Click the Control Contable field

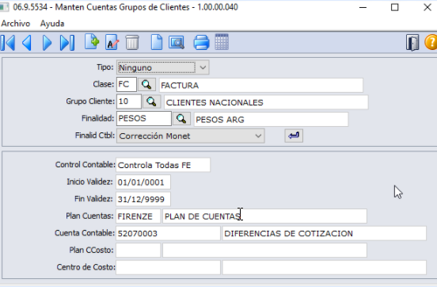pyautogui.click(x=163, y=165)
